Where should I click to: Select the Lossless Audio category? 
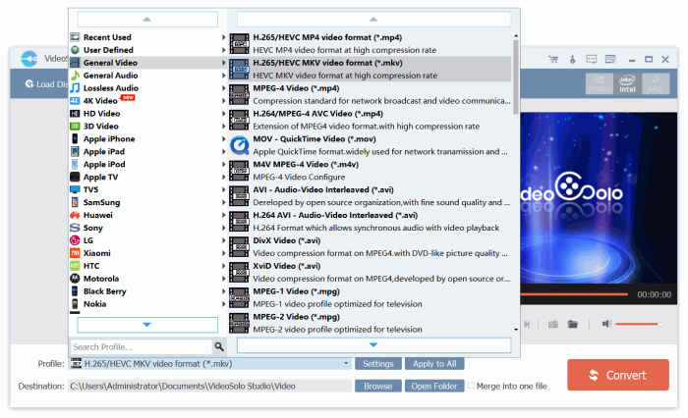pyautogui.click(x=148, y=88)
